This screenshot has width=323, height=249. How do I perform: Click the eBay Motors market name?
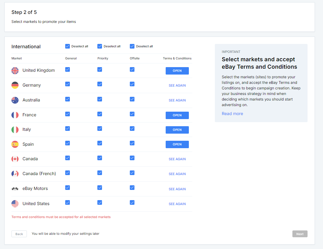[x=35, y=188]
